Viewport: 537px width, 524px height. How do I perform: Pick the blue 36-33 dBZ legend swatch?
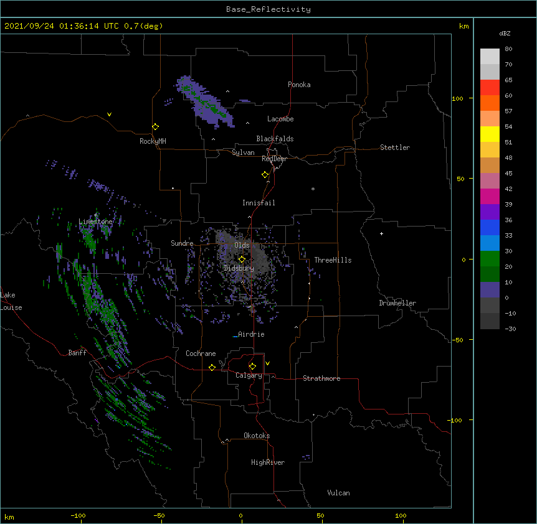pyautogui.click(x=490, y=227)
